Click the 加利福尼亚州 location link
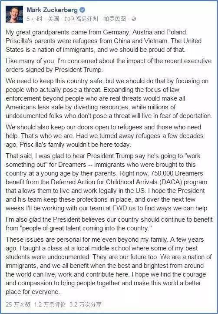 click(x=81, y=19)
